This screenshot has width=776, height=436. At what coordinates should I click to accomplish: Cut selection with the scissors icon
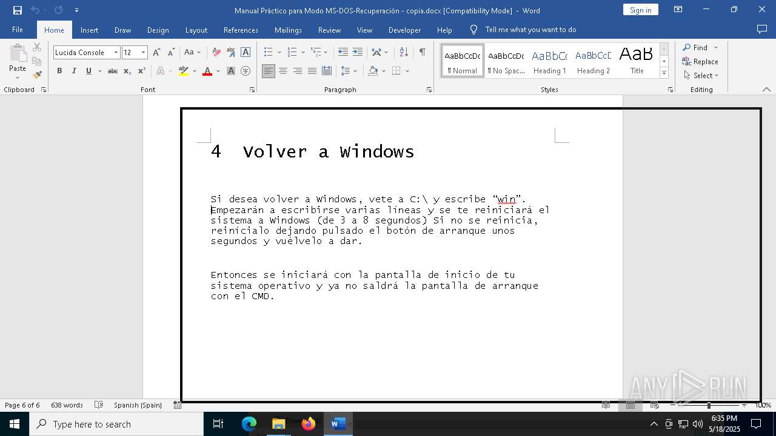(x=37, y=47)
